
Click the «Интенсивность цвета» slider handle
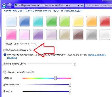(x=75, y=64)
